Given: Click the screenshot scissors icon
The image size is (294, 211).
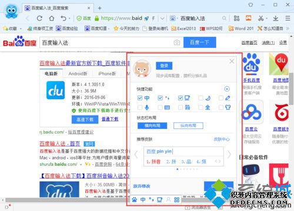Looking at the screenshot, I should [261, 18].
